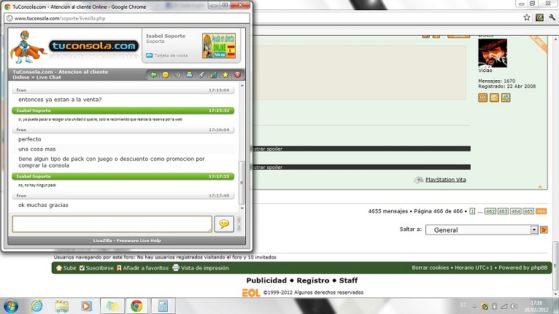Select chat message 'ok muchas gracias'
The height and width of the screenshot is (314, 559).
pyautogui.click(x=43, y=205)
